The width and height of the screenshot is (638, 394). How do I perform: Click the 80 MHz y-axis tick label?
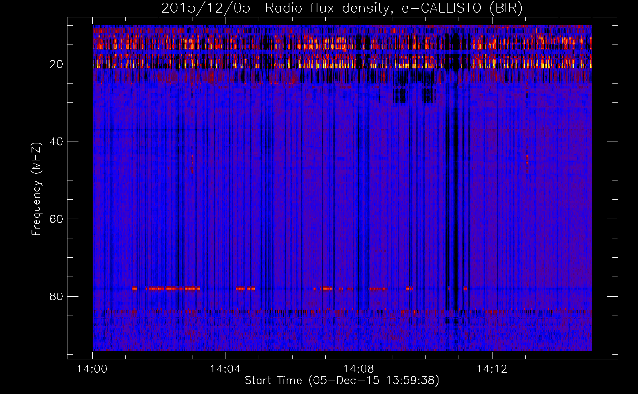[x=57, y=296]
